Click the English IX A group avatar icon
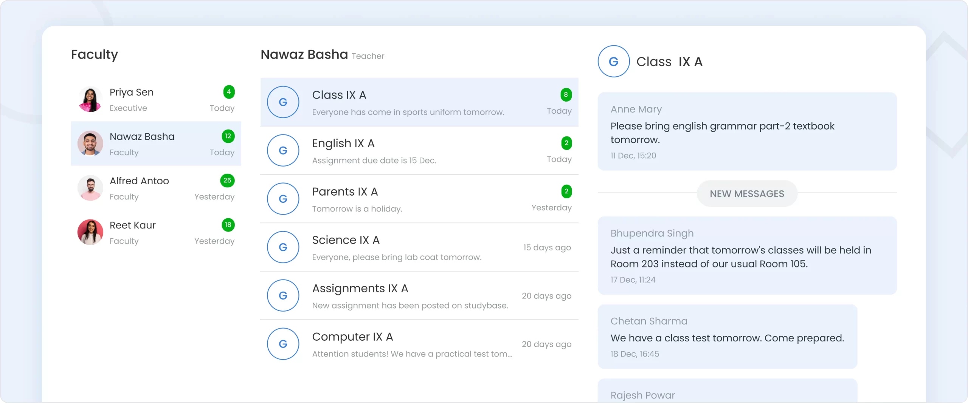This screenshot has height=403, width=968. coord(283,150)
